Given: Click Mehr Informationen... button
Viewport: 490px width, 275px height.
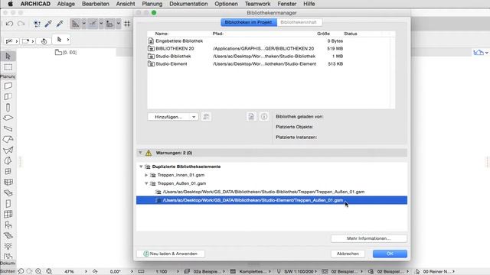Looking at the screenshot, I should (x=369, y=238).
